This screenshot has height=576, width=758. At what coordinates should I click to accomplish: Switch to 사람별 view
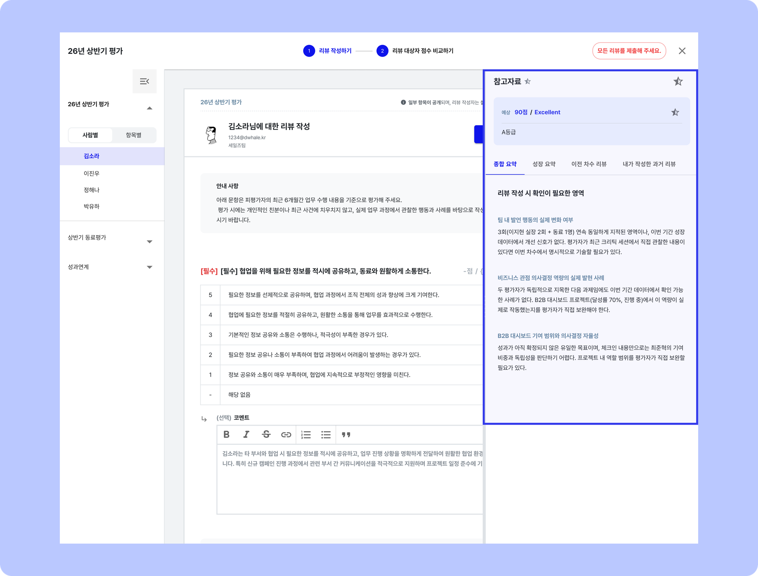pos(90,135)
